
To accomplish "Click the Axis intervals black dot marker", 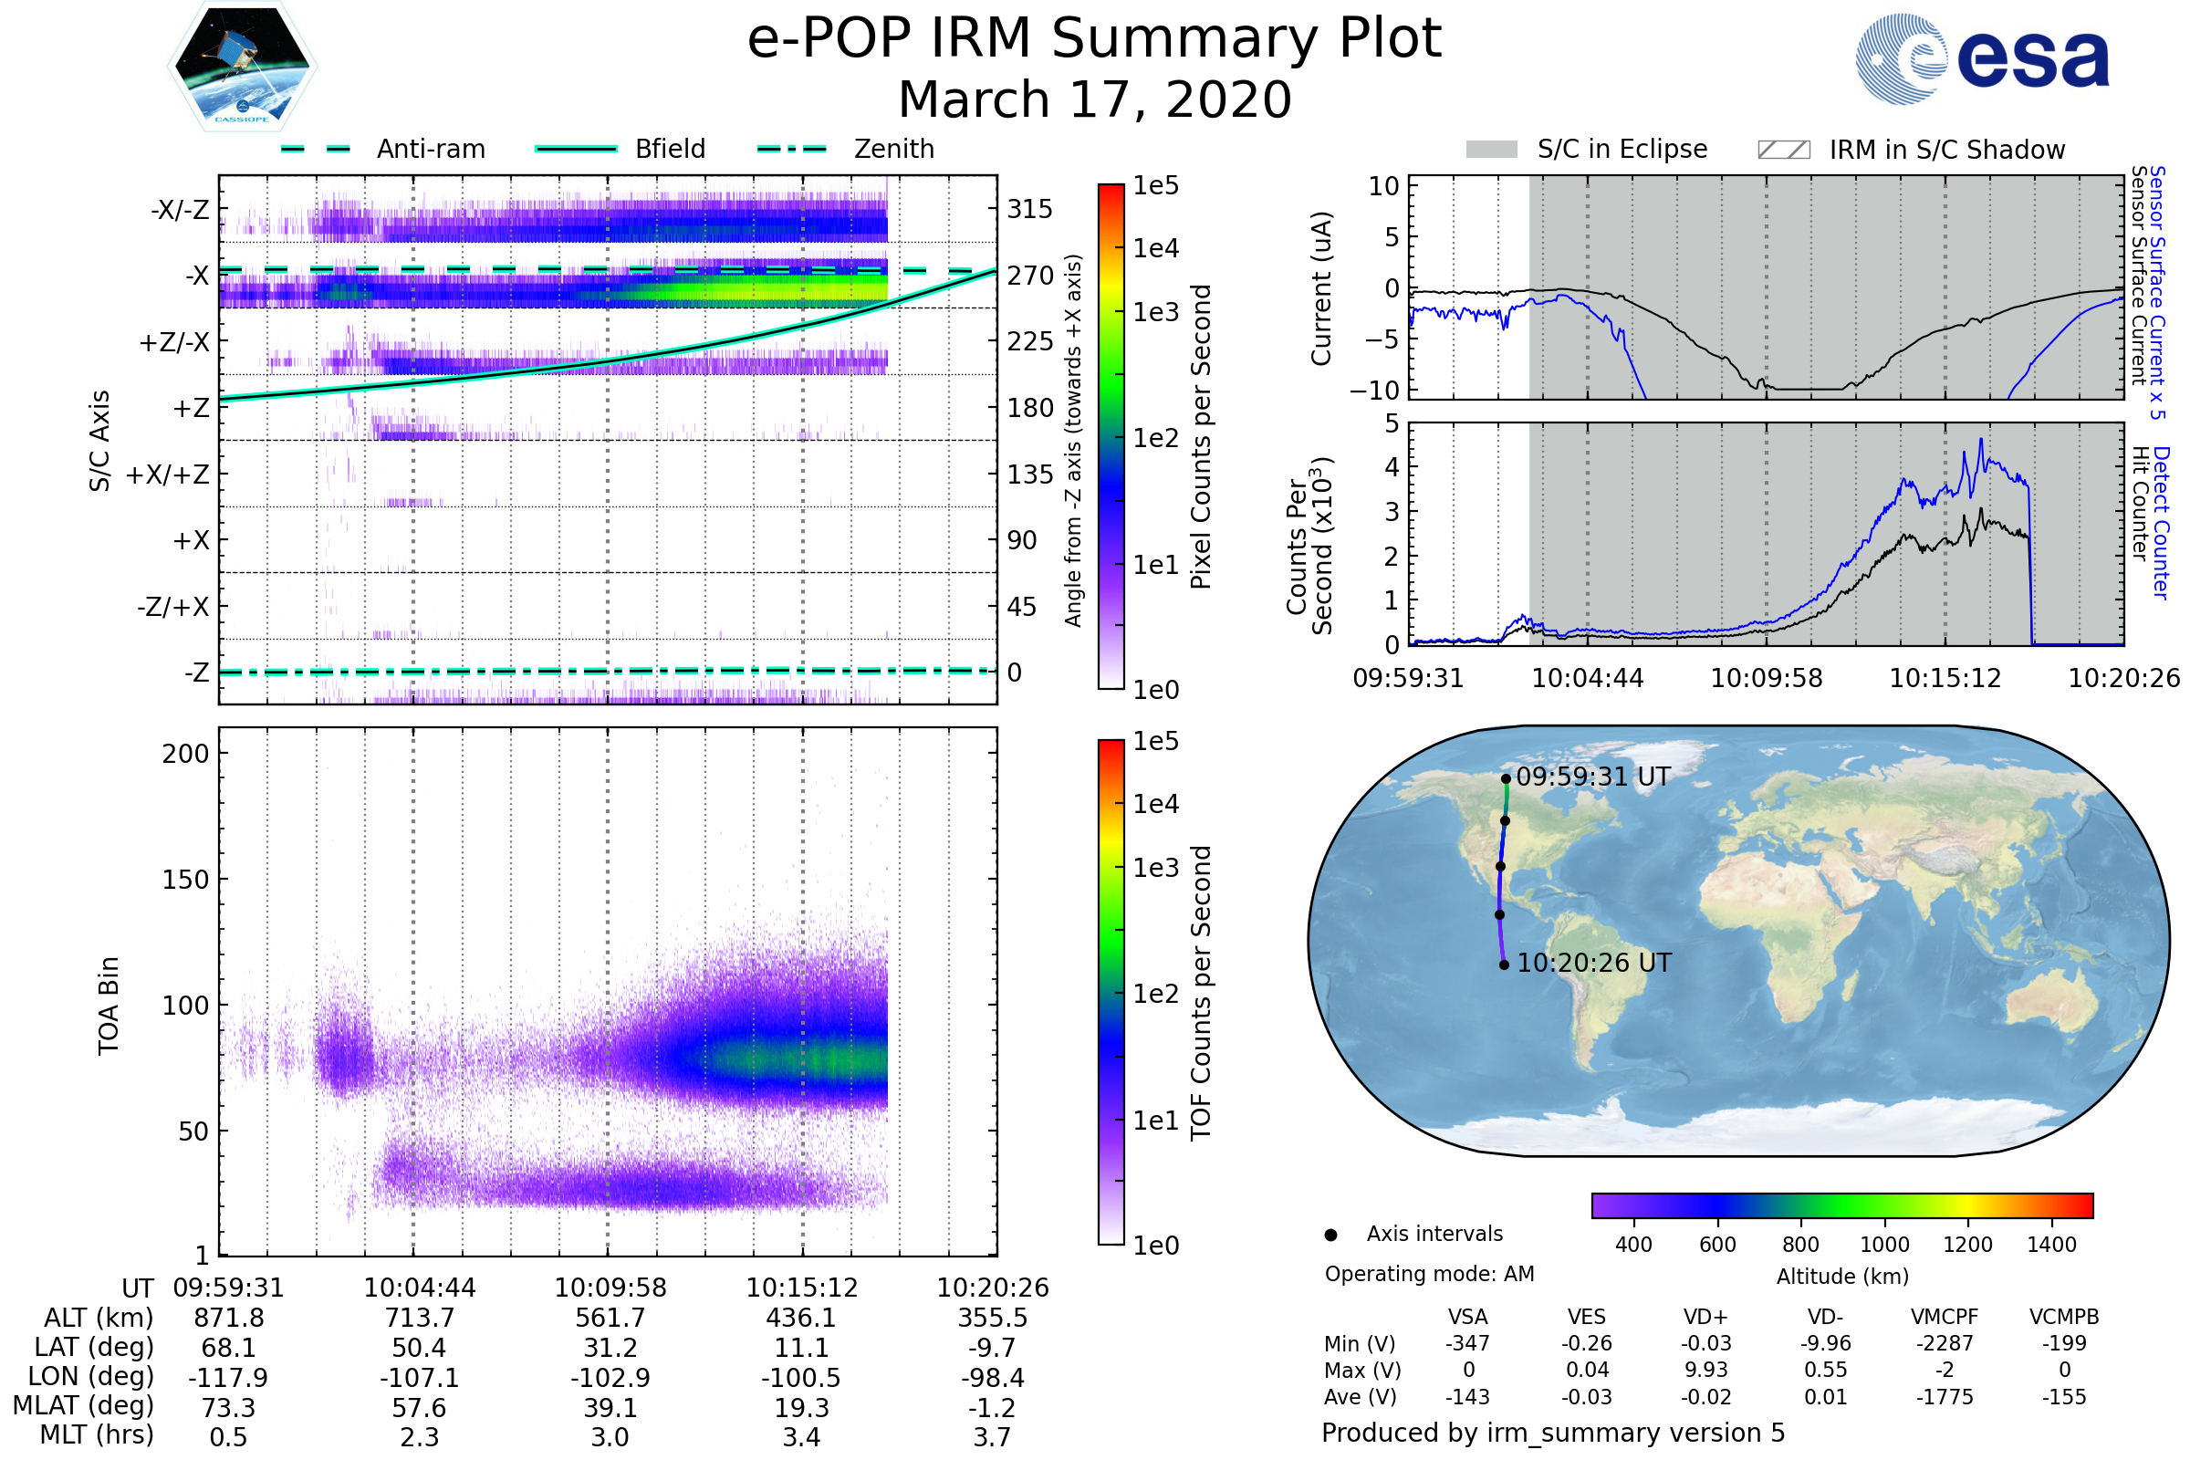I will [1330, 1235].
